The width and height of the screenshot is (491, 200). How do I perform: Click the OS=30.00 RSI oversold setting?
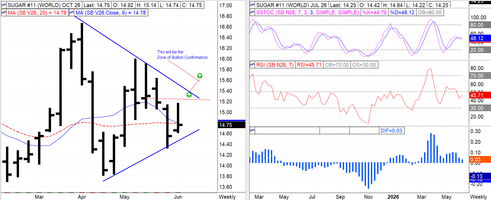[x=364, y=65]
